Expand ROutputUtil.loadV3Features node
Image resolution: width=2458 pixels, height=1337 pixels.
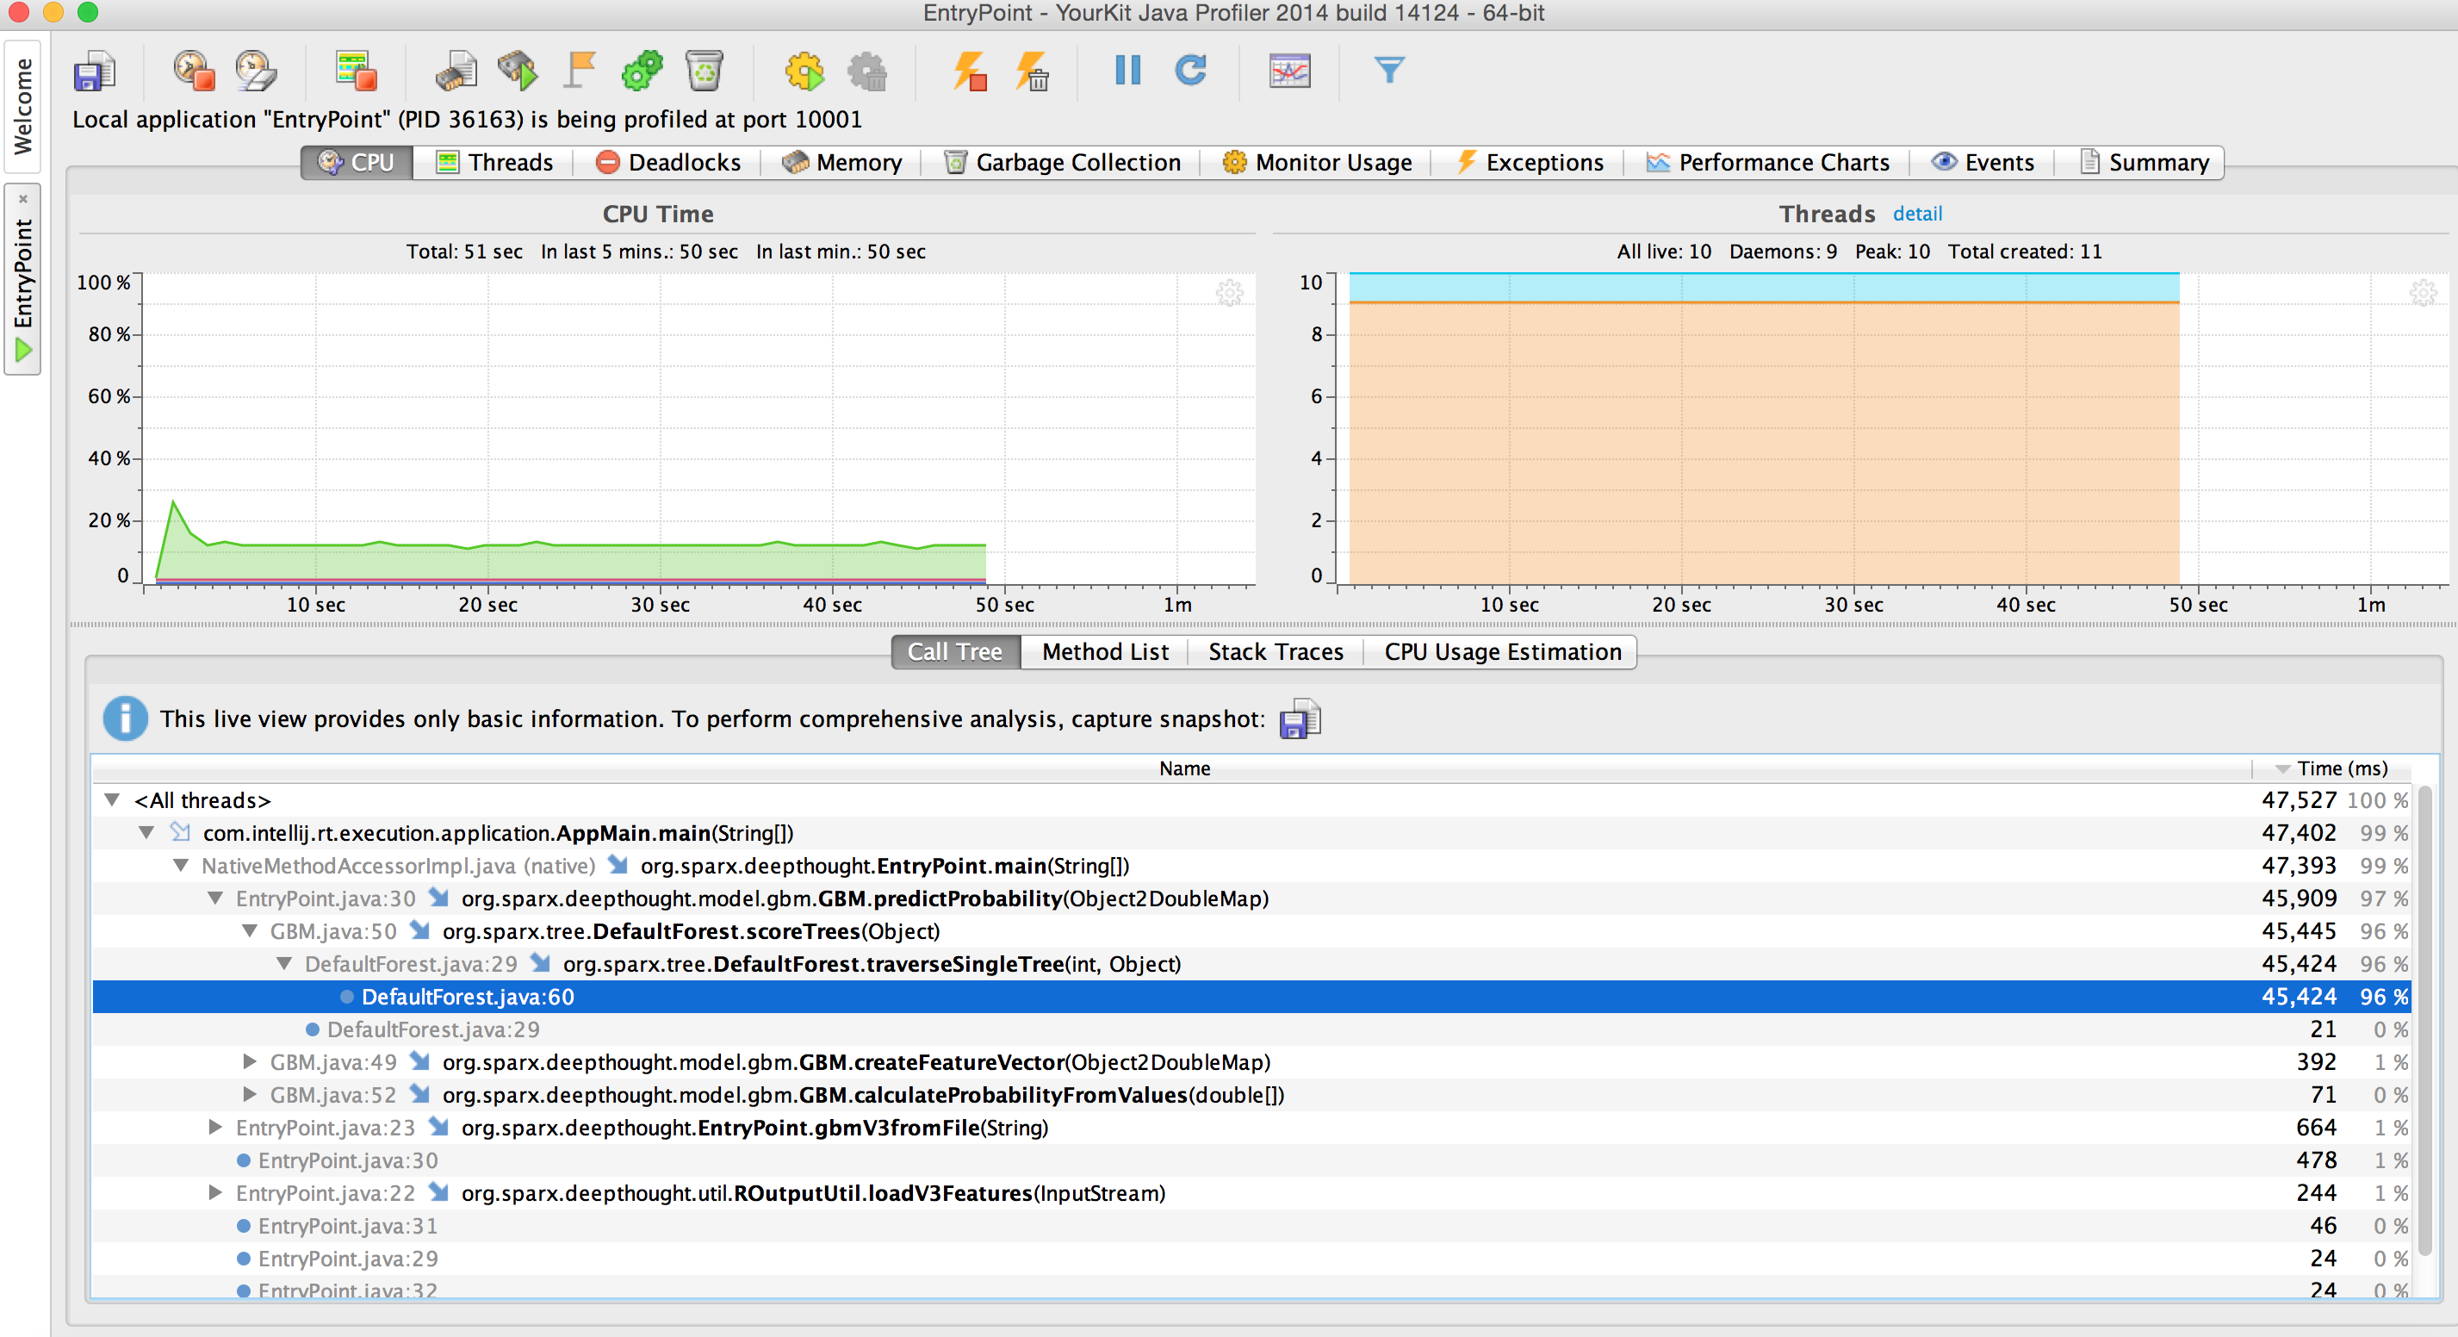(x=214, y=1193)
